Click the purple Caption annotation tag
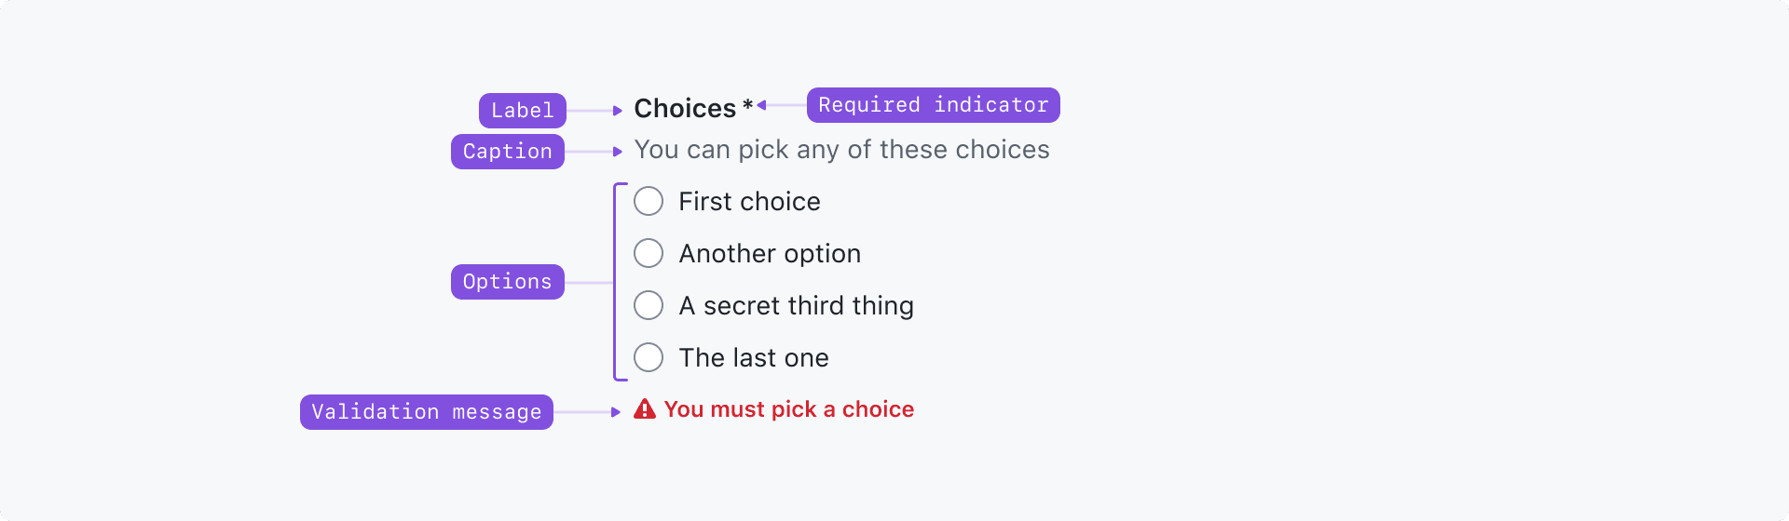 click(508, 152)
